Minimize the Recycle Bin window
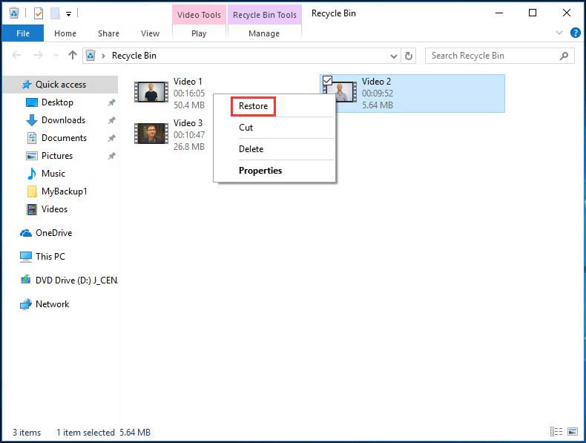Viewport: 586px width, 443px height. pyautogui.click(x=499, y=13)
